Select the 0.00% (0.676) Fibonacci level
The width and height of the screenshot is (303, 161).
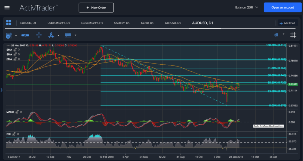(x=278, y=106)
